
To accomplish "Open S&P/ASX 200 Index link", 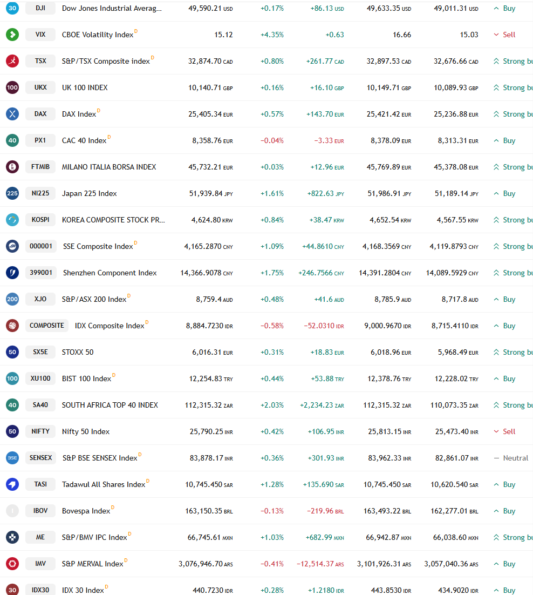I will 94,300.
